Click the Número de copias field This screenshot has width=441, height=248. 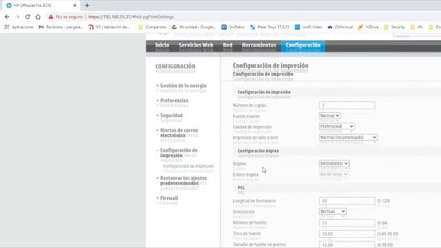click(x=347, y=105)
